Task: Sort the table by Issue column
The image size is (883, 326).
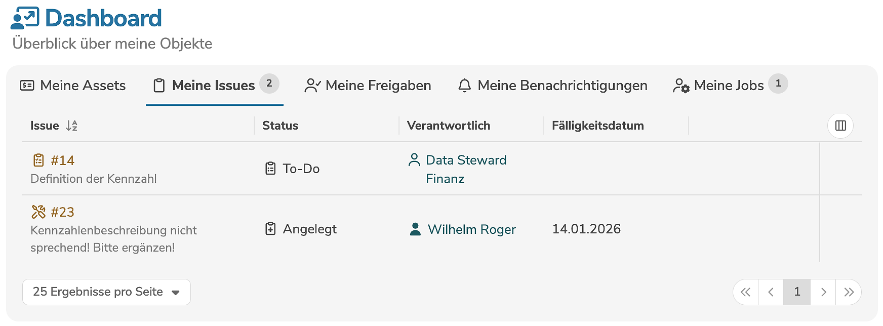Action: click(x=71, y=126)
